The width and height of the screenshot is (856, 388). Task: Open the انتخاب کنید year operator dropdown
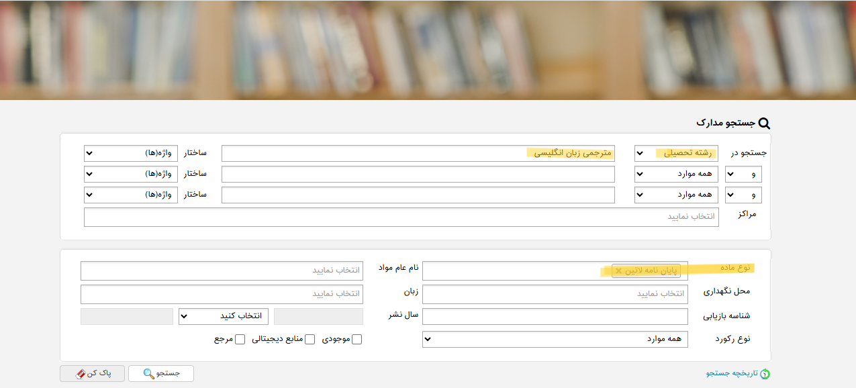pyautogui.click(x=224, y=316)
